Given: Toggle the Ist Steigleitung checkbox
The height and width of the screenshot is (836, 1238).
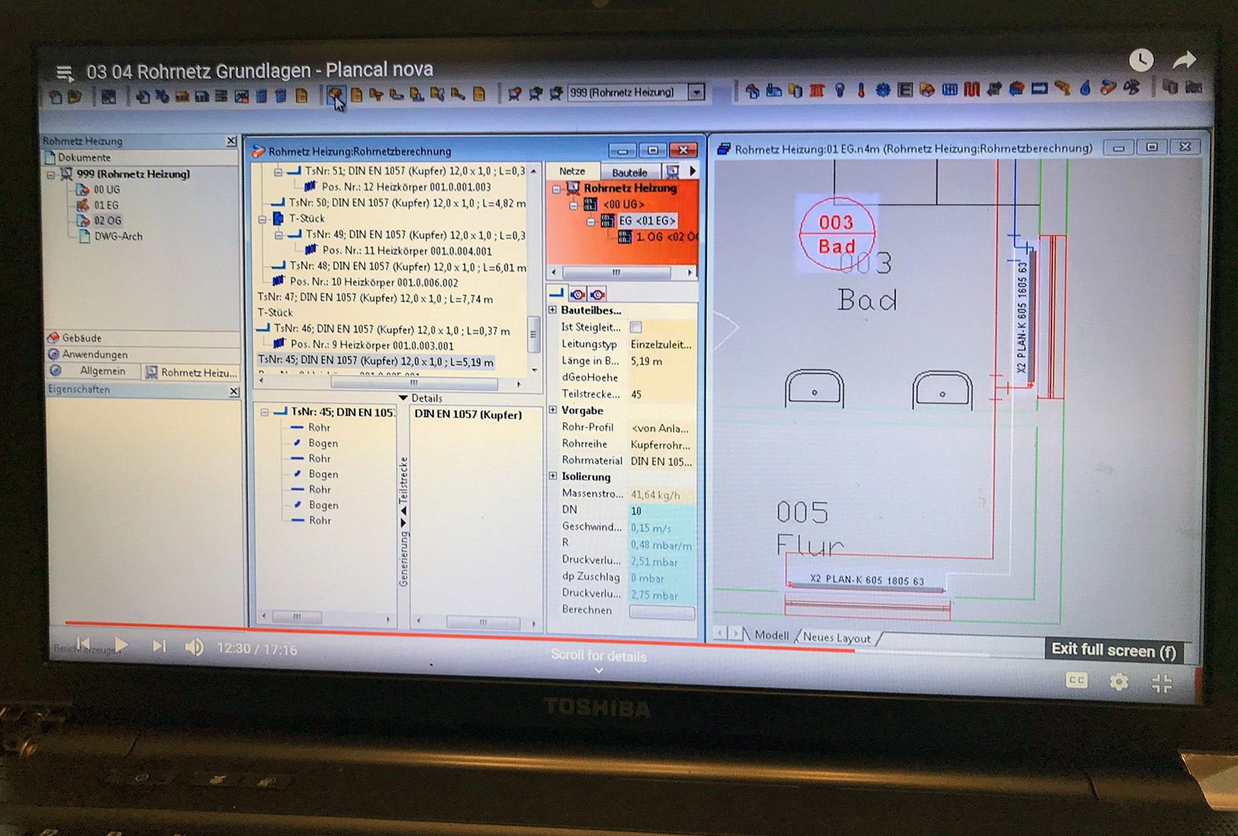Looking at the screenshot, I should [635, 327].
